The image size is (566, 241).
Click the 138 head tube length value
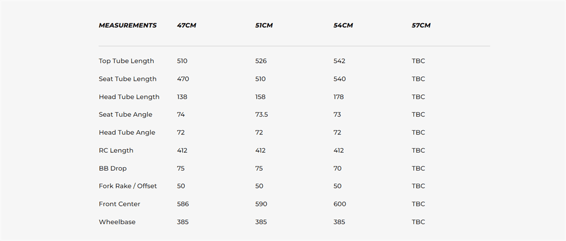coord(182,97)
